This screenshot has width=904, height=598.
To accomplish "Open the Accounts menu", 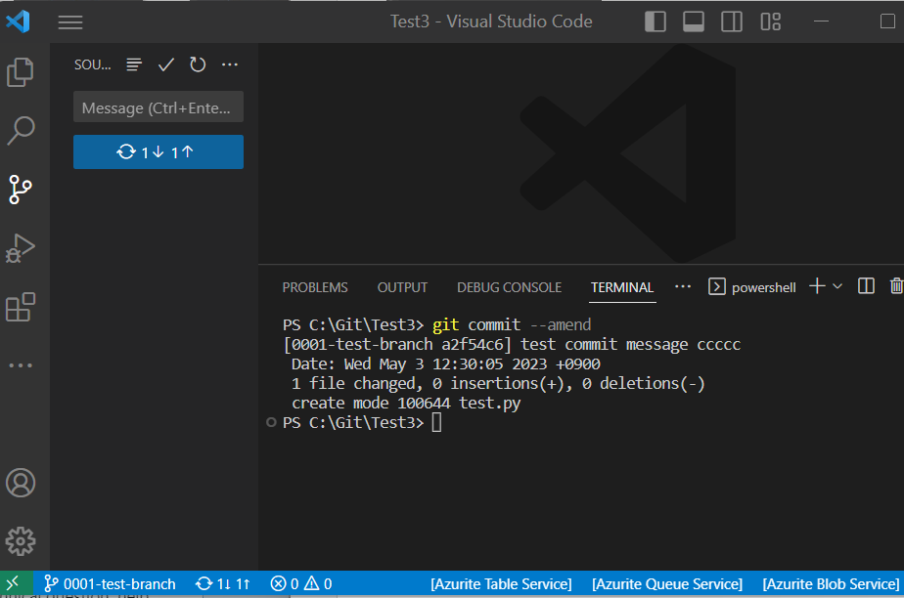I will click(21, 483).
